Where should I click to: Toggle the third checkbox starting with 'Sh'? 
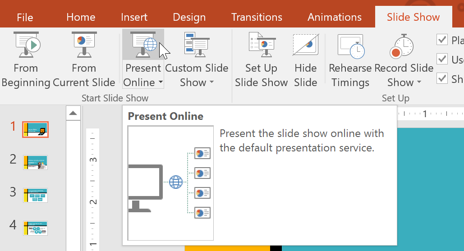pos(442,78)
